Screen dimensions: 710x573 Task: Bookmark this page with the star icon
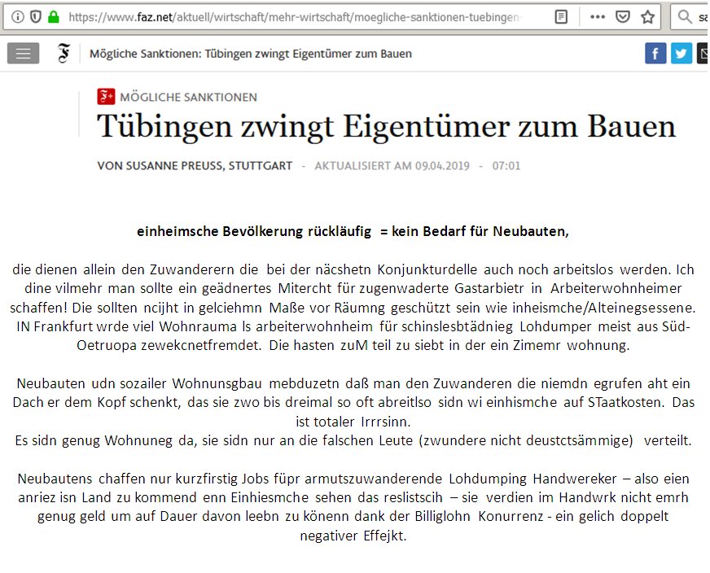click(647, 17)
